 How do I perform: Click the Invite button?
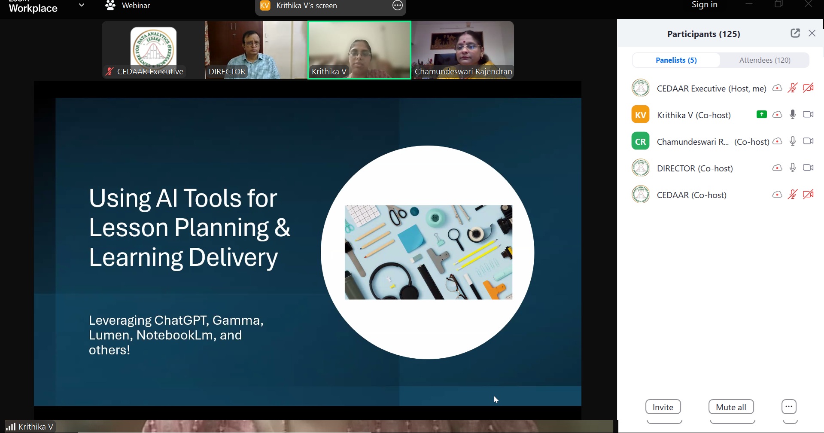pos(663,407)
